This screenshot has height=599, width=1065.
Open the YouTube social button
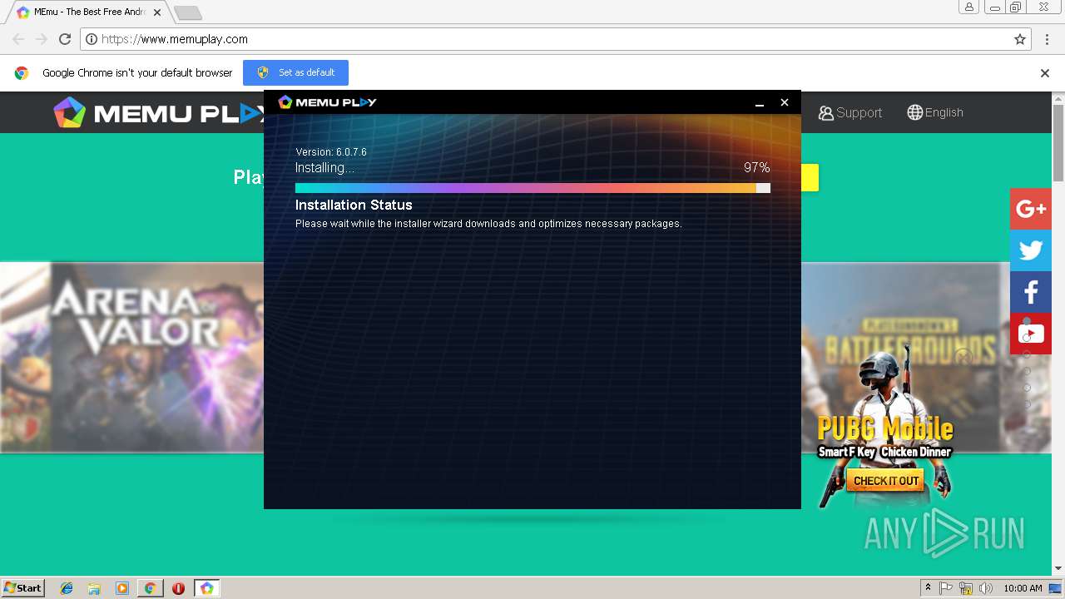point(1031,334)
